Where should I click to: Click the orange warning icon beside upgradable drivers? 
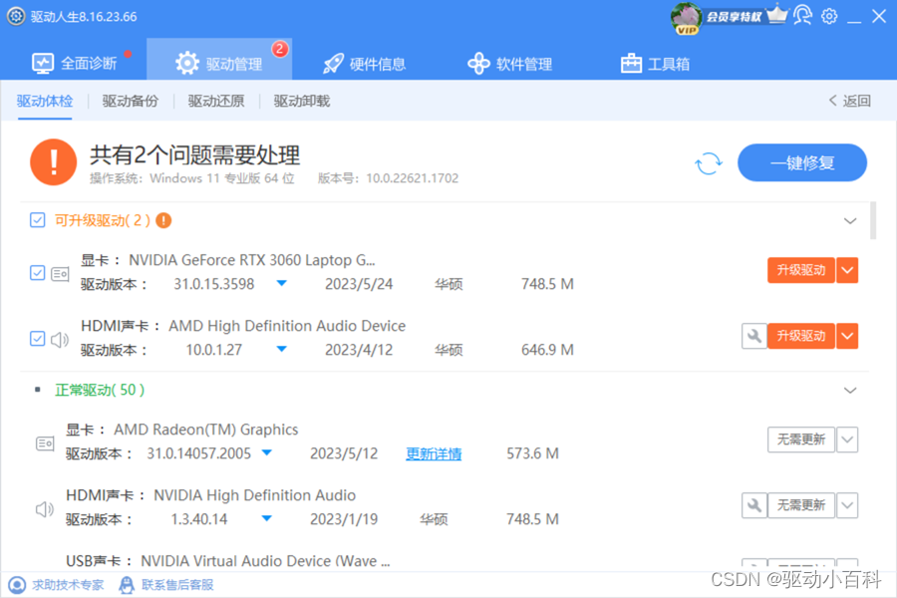tap(163, 220)
